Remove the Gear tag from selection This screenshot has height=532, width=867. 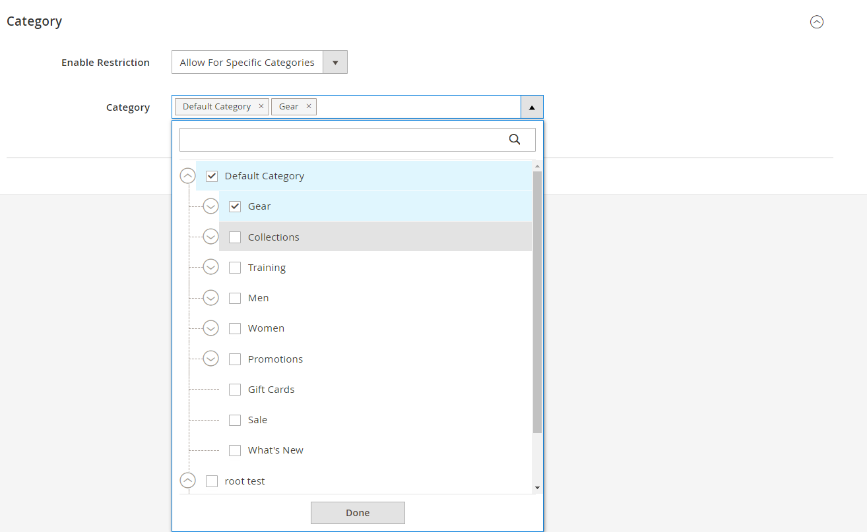[308, 106]
